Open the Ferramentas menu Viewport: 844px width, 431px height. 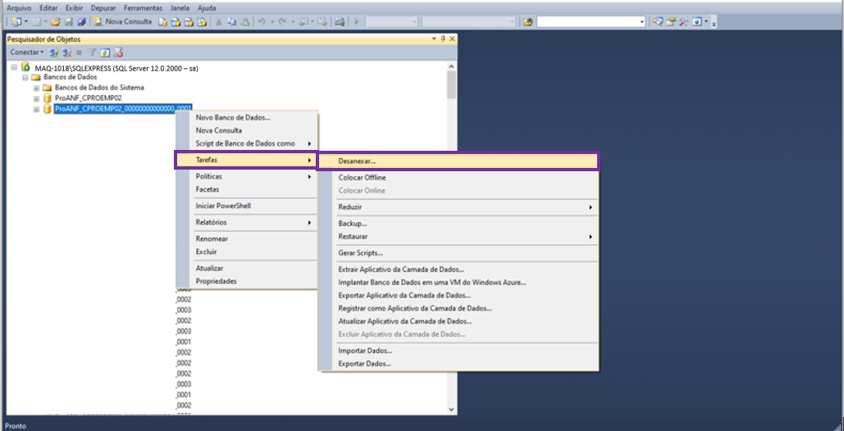pyautogui.click(x=143, y=7)
